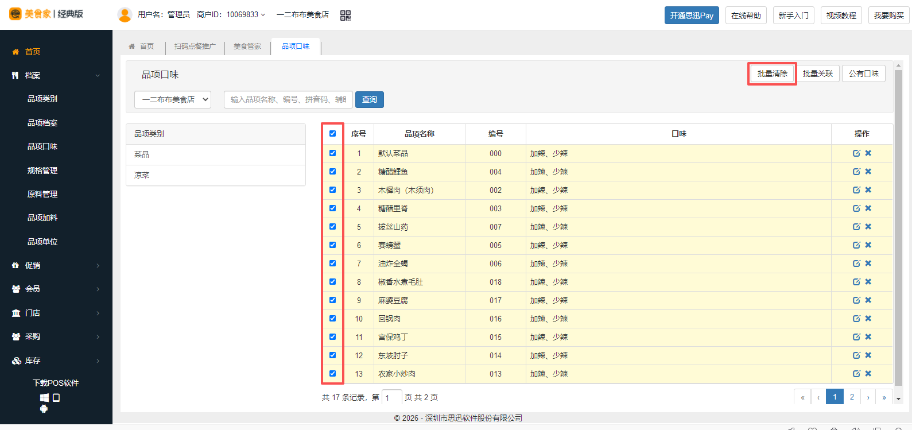Click the Android POS download icon
Screen dimensions: 912x430
[x=44, y=409]
